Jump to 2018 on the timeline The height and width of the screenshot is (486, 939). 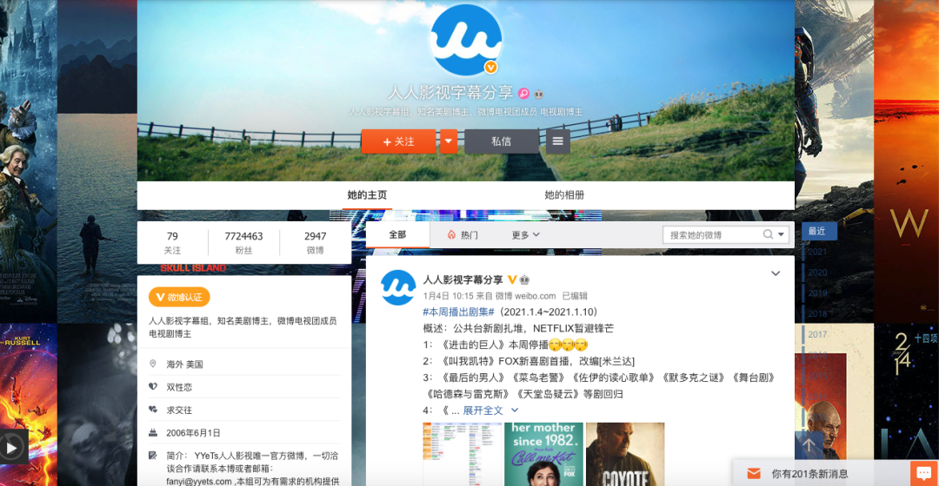pos(817,314)
